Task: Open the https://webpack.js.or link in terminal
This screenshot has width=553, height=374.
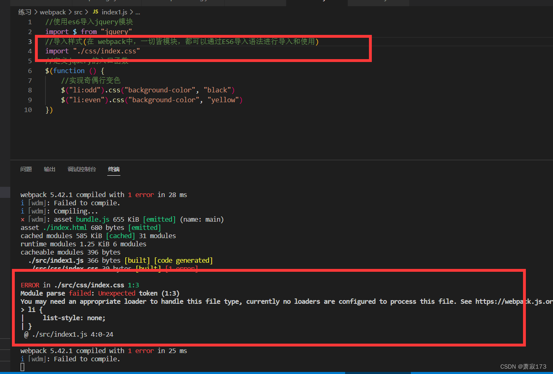Action: coord(514,301)
